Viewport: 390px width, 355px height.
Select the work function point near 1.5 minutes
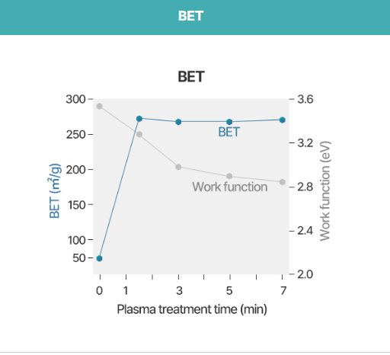pos(139,134)
